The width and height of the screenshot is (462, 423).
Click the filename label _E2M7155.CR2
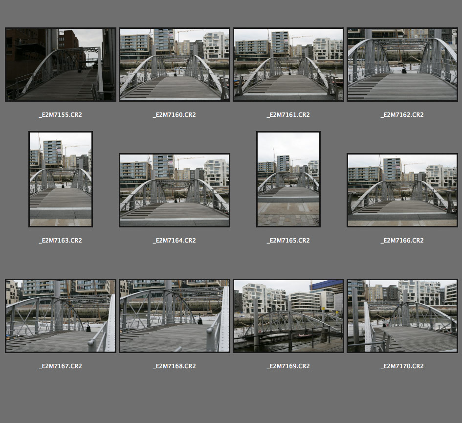61,115
